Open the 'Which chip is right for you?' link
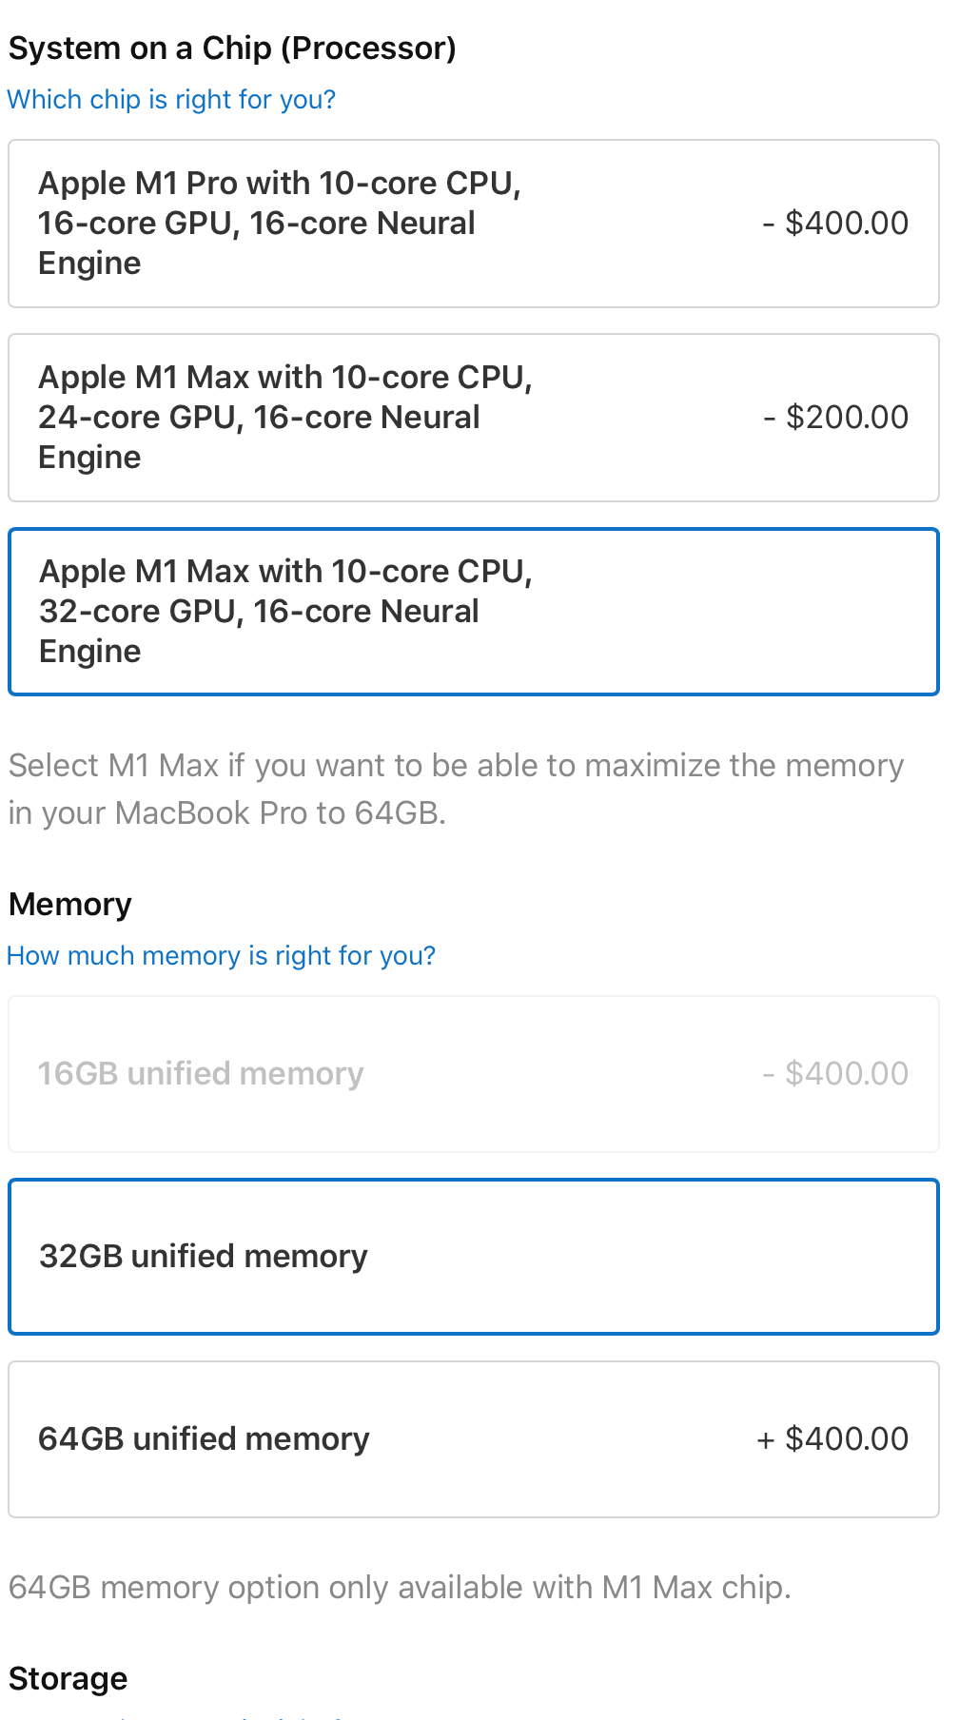 (171, 100)
